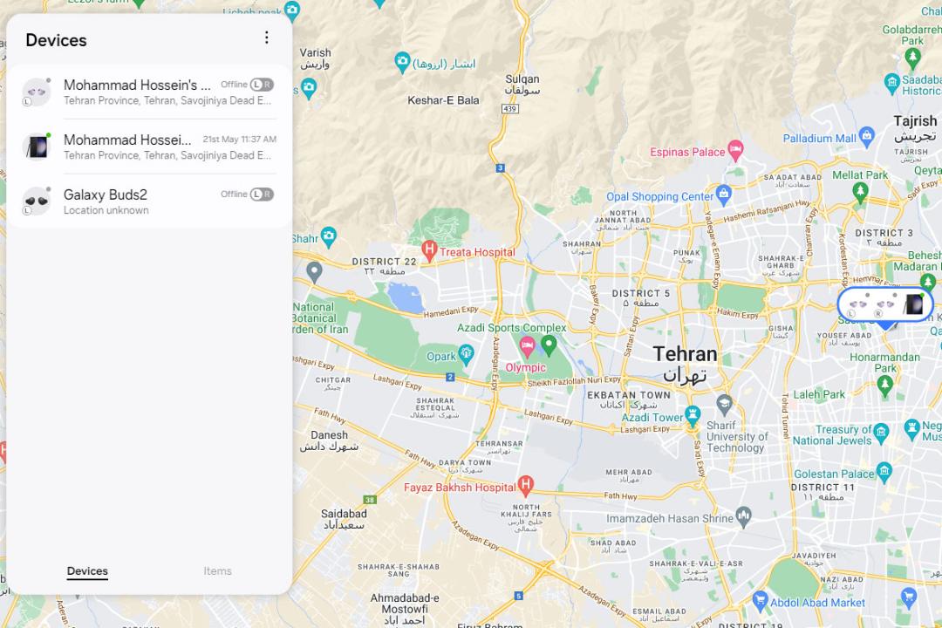Click the Mellat Park green pin
The image size is (942, 628).
pos(860,192)
